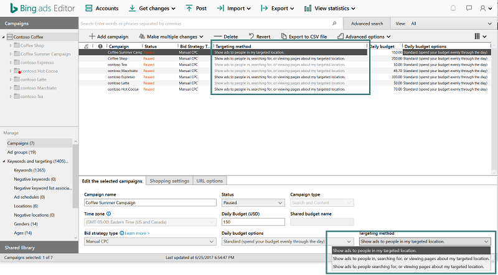Click the search magnifier icon
This screenshot has height=275, width=498.
334,24
